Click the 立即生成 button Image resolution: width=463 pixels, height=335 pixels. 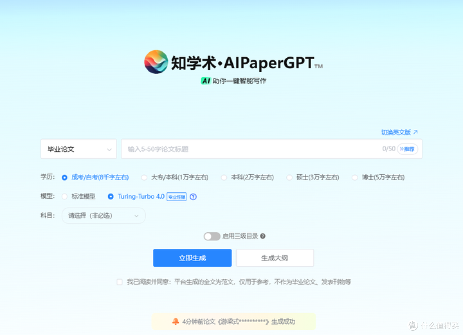click(192, 258)
